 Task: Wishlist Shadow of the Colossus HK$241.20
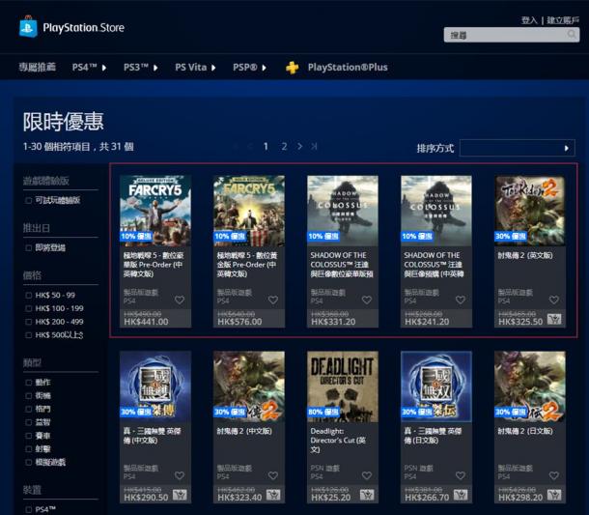[x=461, y=300]
